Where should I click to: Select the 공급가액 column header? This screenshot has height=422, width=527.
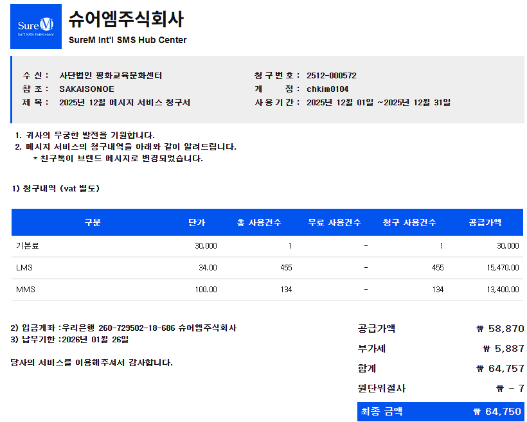click(485, 223)
